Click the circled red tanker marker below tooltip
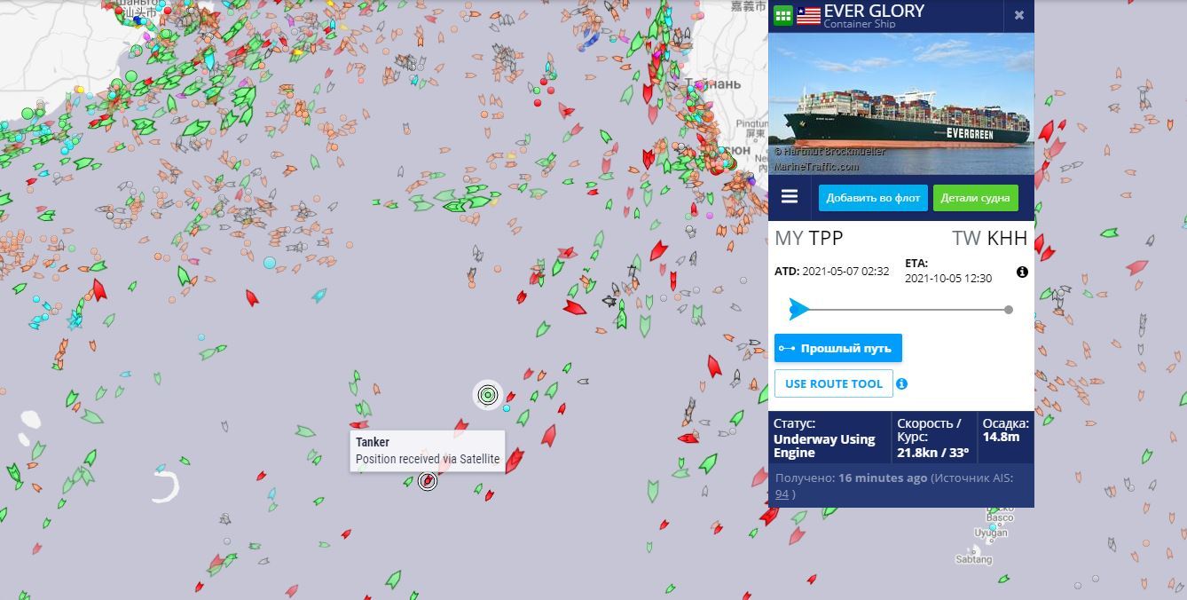 (428, 481)
